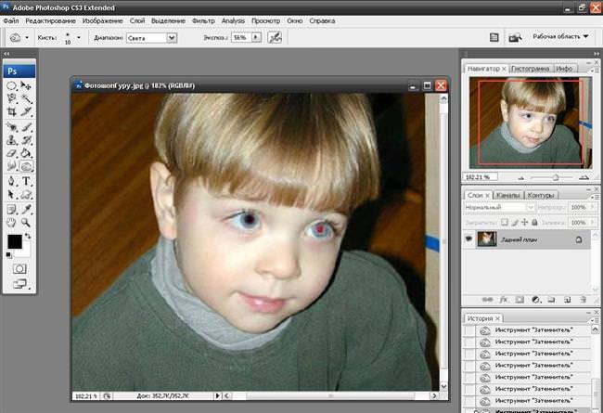Select the Healing Brush tool

coord(11,127)
